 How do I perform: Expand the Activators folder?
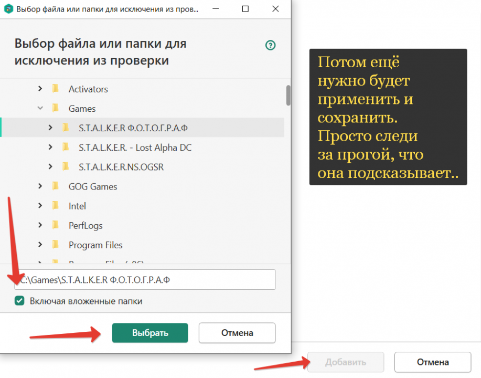(x=40, y=89)
